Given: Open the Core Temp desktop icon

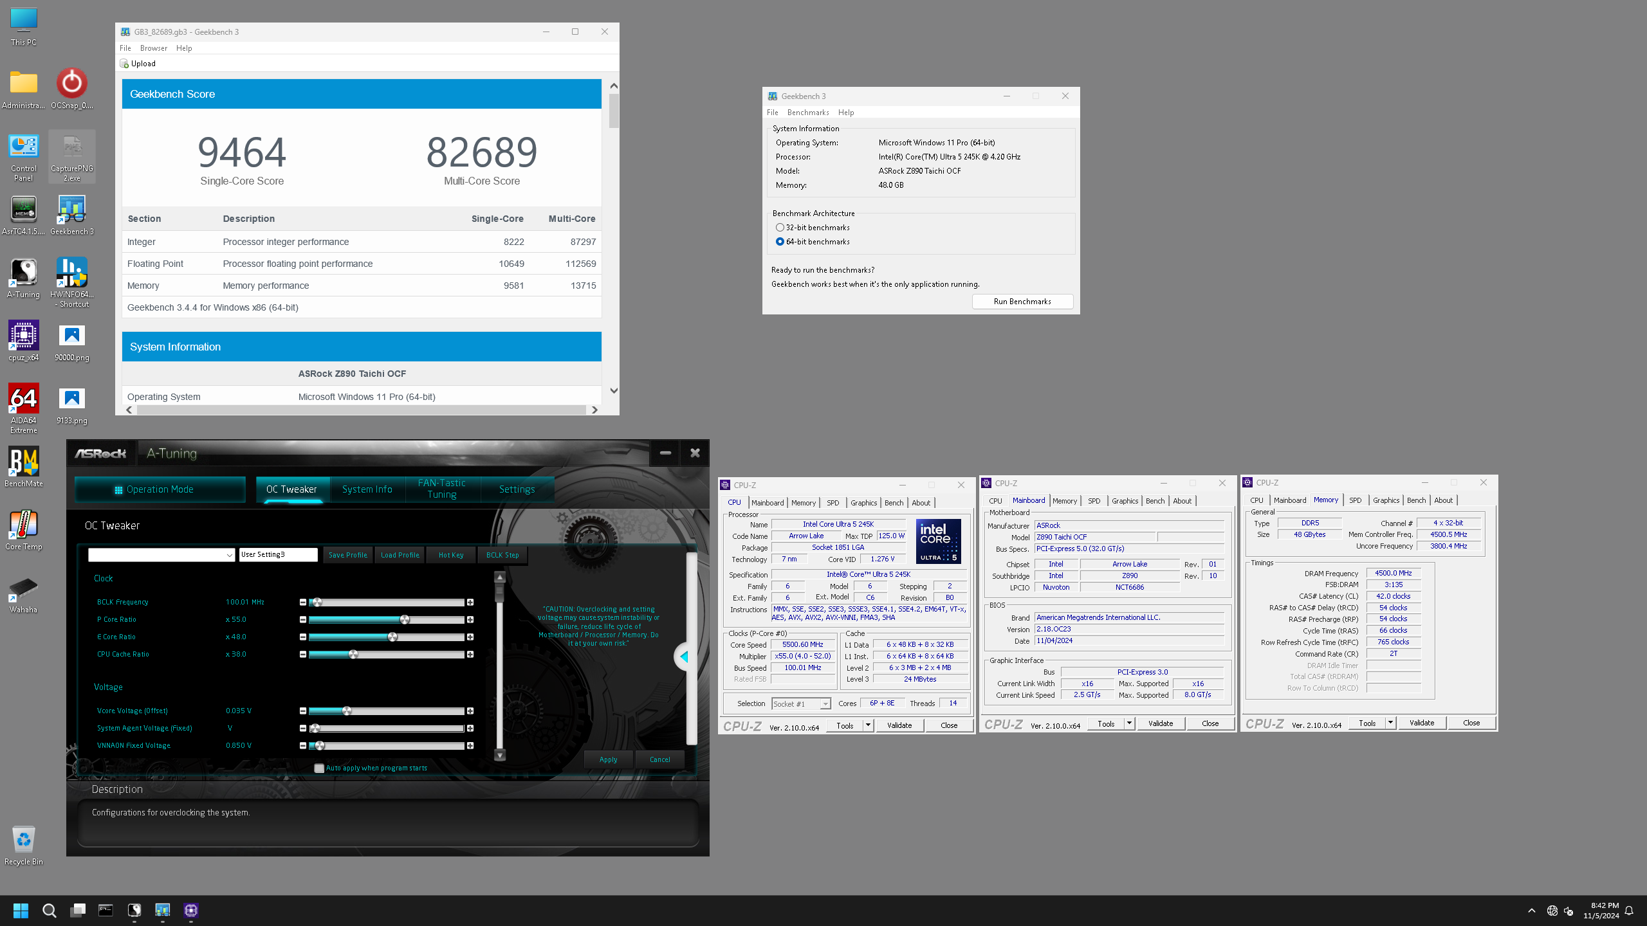Looking at the screenshot, I should tap(24, 530).
